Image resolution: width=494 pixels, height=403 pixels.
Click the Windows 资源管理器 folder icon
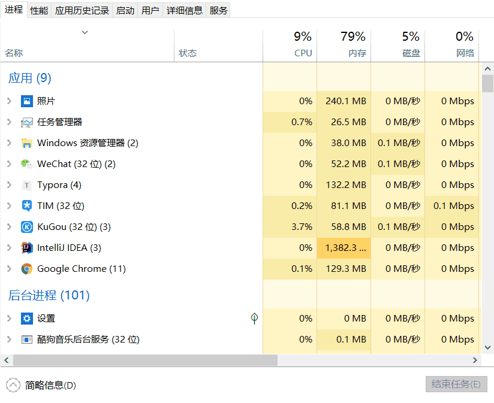click(27, 143)
